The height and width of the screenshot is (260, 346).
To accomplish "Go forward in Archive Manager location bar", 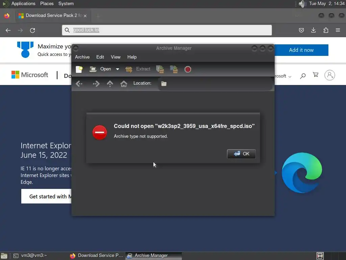I will (x=96, y=84).
